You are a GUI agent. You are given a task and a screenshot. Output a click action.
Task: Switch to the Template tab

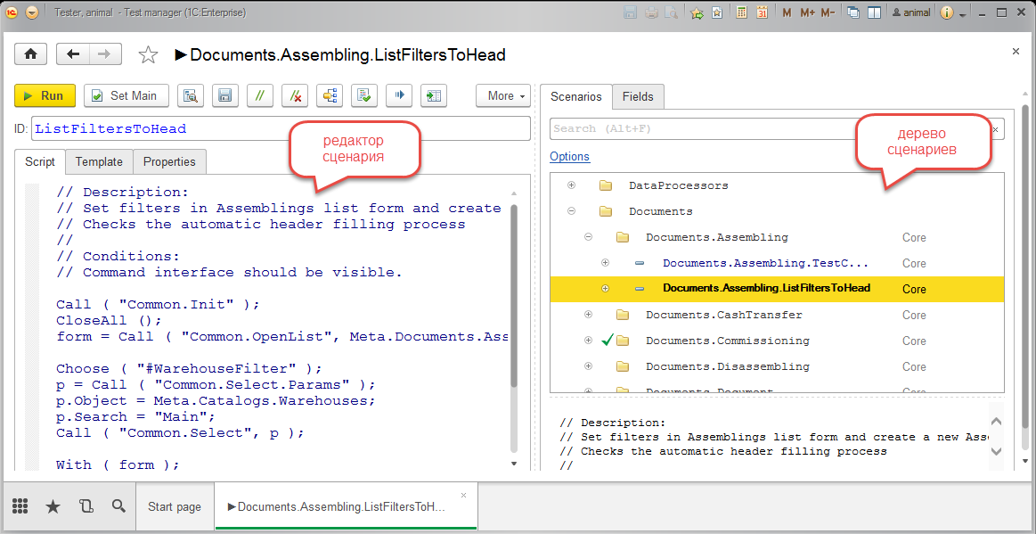point(99,162)
